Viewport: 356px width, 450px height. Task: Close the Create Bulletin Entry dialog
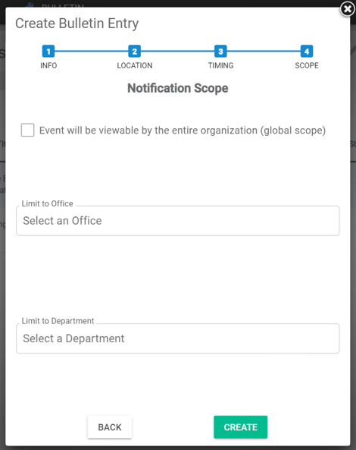[348, 9]
